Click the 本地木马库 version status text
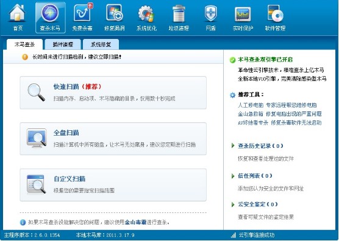 105,235
